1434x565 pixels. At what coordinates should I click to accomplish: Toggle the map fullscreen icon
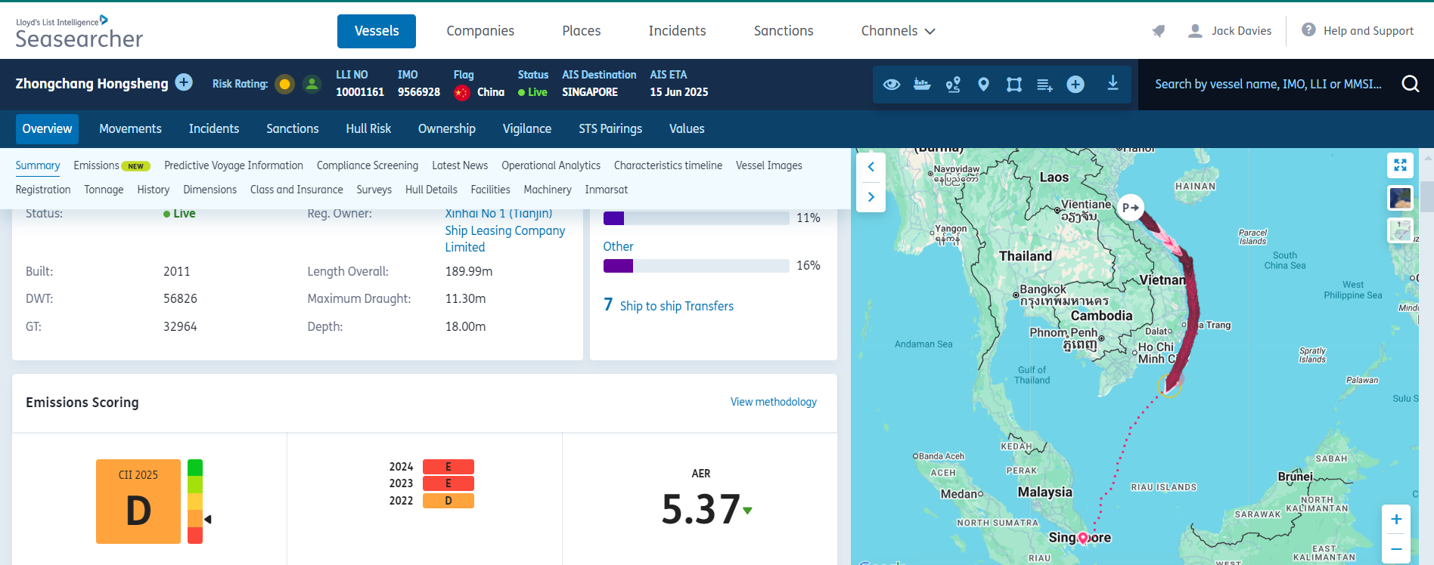1400,165
